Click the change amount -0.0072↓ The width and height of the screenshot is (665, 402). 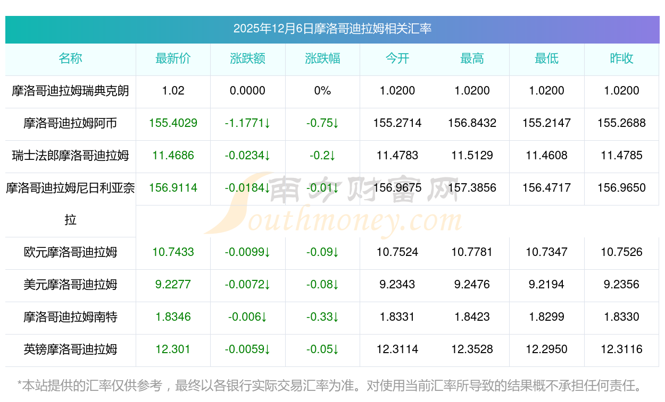(248, 285)
